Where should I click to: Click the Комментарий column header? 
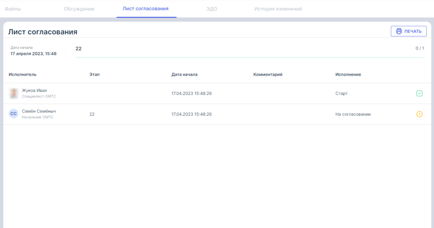268,74
